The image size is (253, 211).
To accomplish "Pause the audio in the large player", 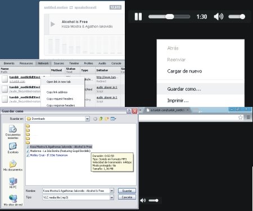I will coord(138,17).
